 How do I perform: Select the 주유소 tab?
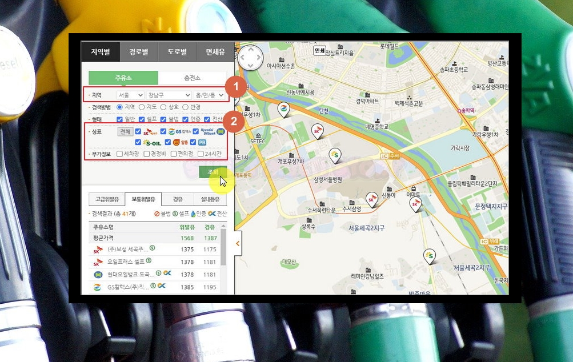(123, 78)
